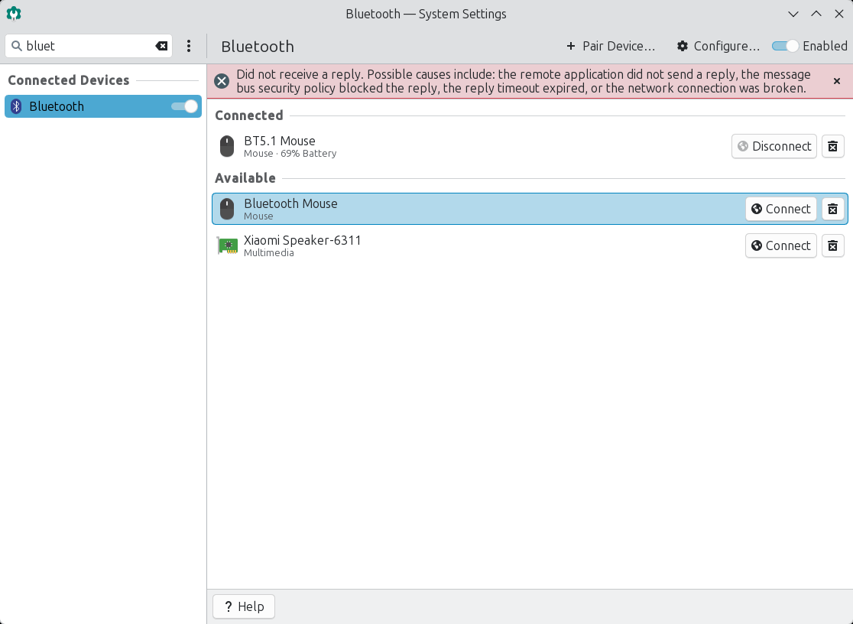Image resolution: width=853 pixels, height=624 pixels.
Task: Click Pair Device… button
Action: [611, 46]
